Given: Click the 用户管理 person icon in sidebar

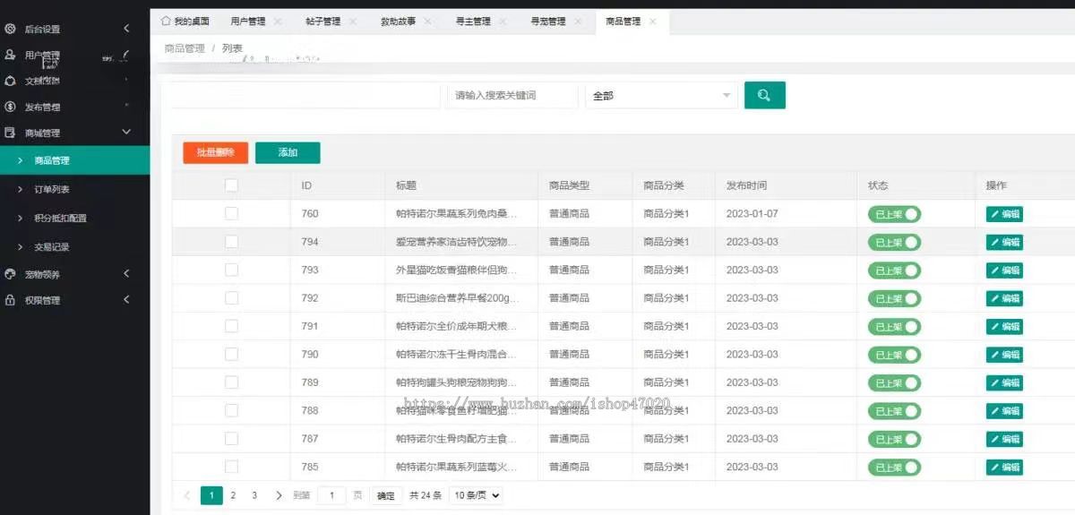Looking at the screenshot, I should click(x=11, y=55).
